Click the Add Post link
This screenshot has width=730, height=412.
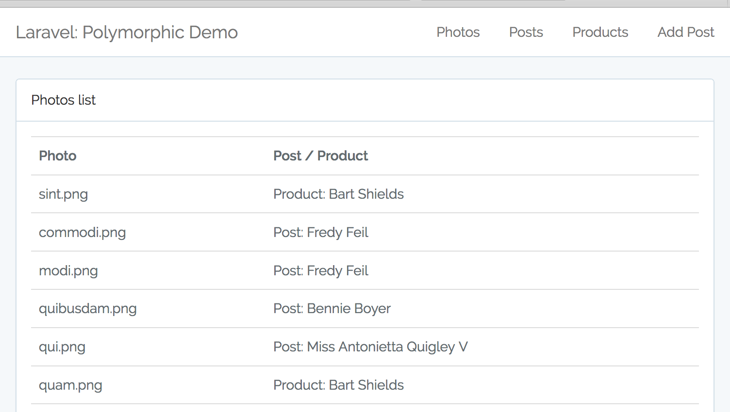(x=685, y=32)
